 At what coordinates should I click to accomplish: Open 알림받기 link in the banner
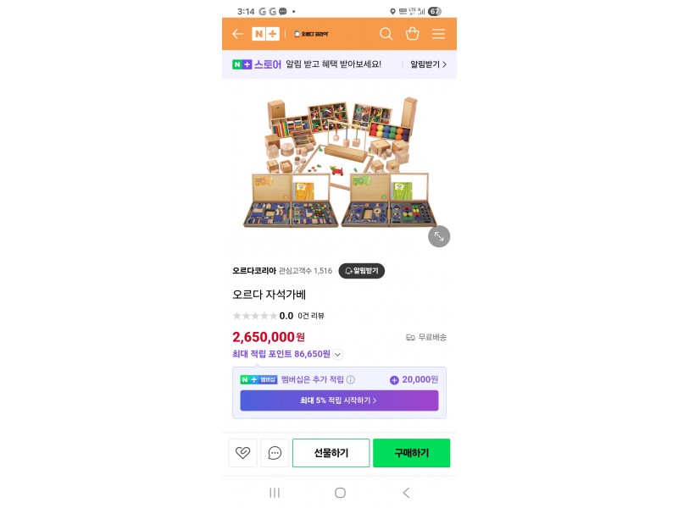click(x=428, y=64)
